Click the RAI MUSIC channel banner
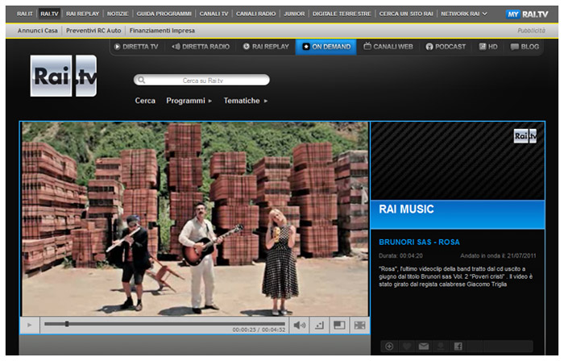The image size is (564, 361). tap(458, 214)
